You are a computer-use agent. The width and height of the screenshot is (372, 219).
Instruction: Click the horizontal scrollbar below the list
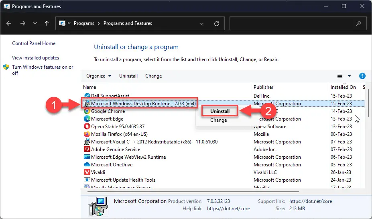193,191
